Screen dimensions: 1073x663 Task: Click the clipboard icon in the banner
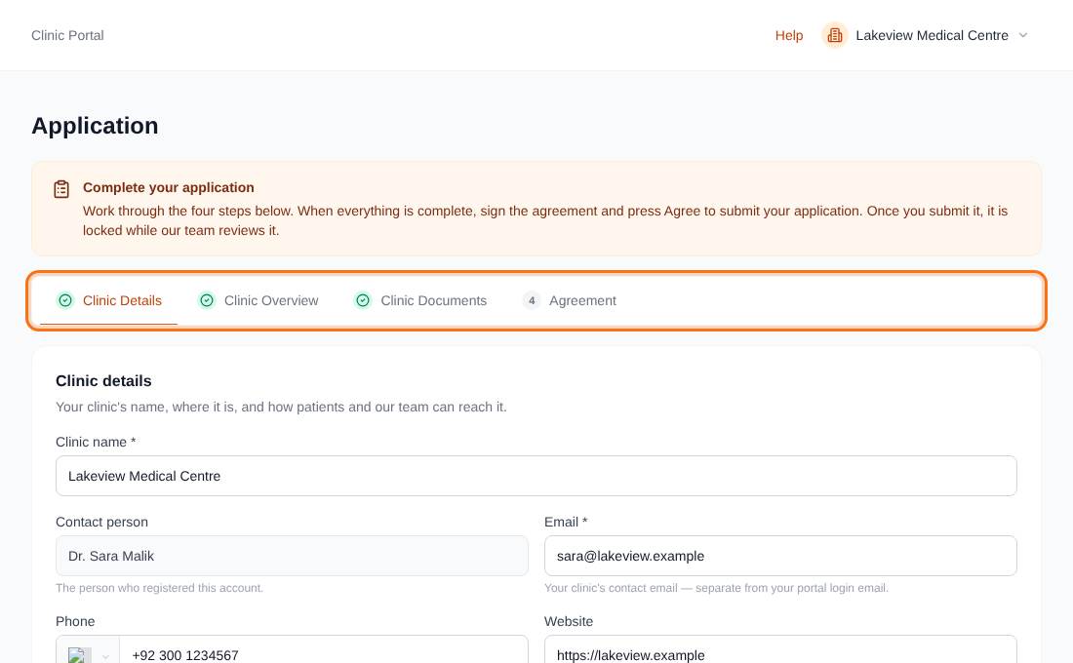[x=61, y=189]
